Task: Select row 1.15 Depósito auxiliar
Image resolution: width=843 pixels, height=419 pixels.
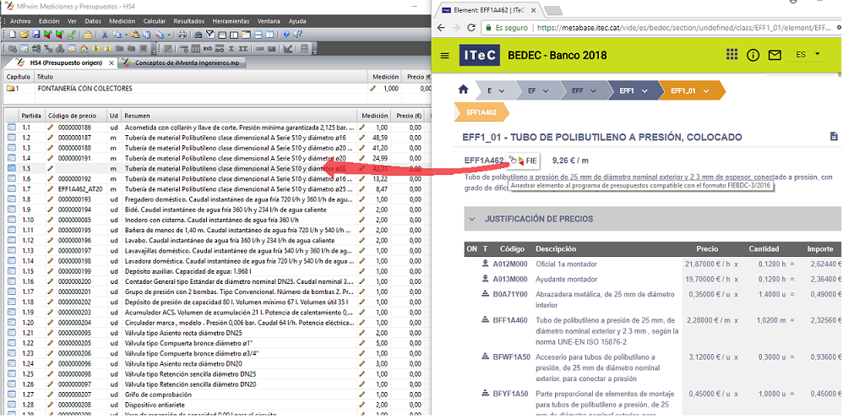Action: tap(217, 271)
